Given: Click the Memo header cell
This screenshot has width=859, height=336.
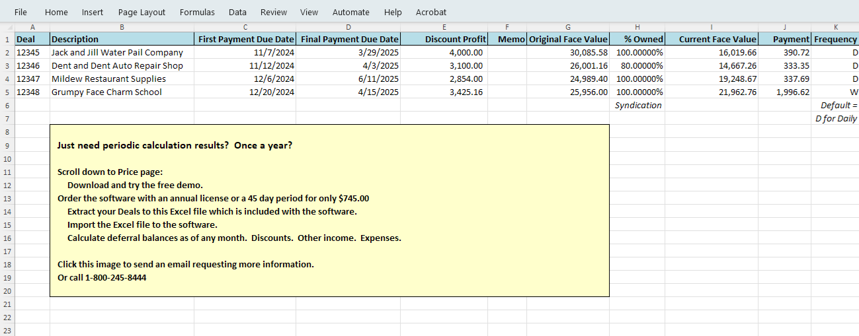Looking at the screenshot, I should point(507,39).
